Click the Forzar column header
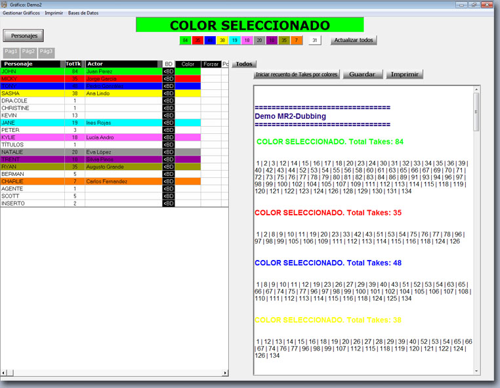500x388 pixels. click(x=211, y=64)
